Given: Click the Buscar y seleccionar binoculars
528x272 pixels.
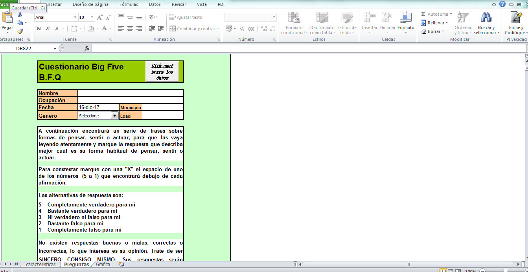Looking at the screenshot, I should coord(486,18).
